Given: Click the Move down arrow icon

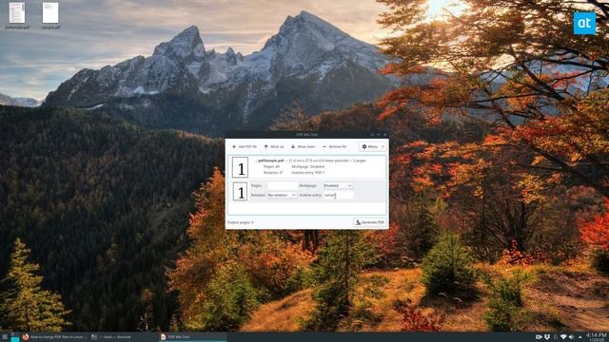Looking at the screenshot, I should click(x=293, y=146).
